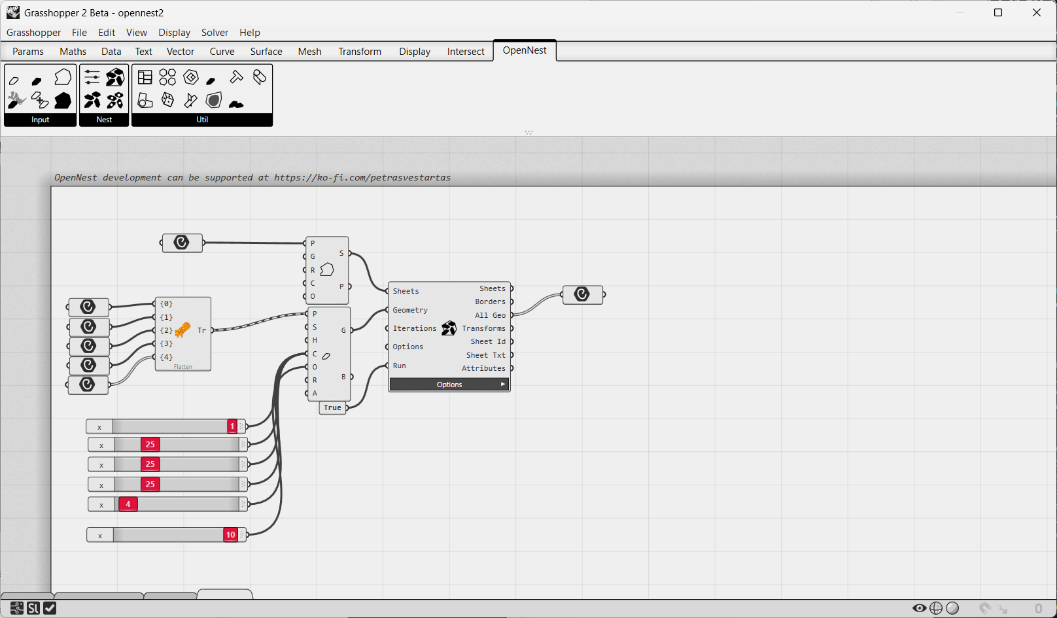Viewport: 1057px width, 618px height.
Task: Open the Grasshopper menu
Action: click(x=33, y=33)
